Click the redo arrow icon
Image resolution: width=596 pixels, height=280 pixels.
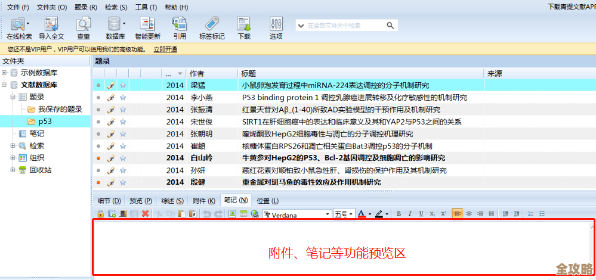[x=218, y=214]
